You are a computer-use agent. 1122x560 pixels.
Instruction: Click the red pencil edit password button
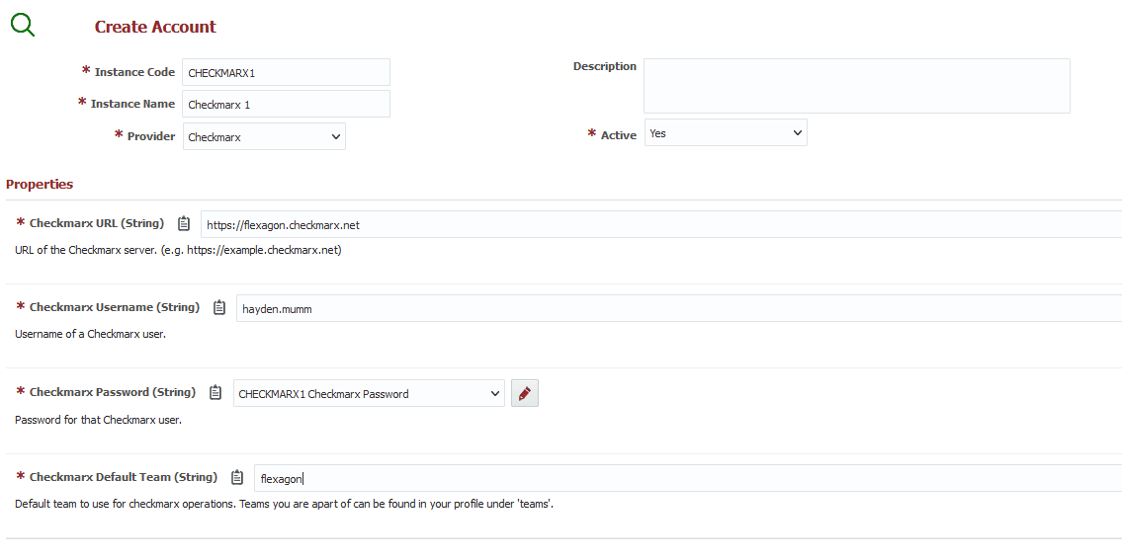[525, 393]
